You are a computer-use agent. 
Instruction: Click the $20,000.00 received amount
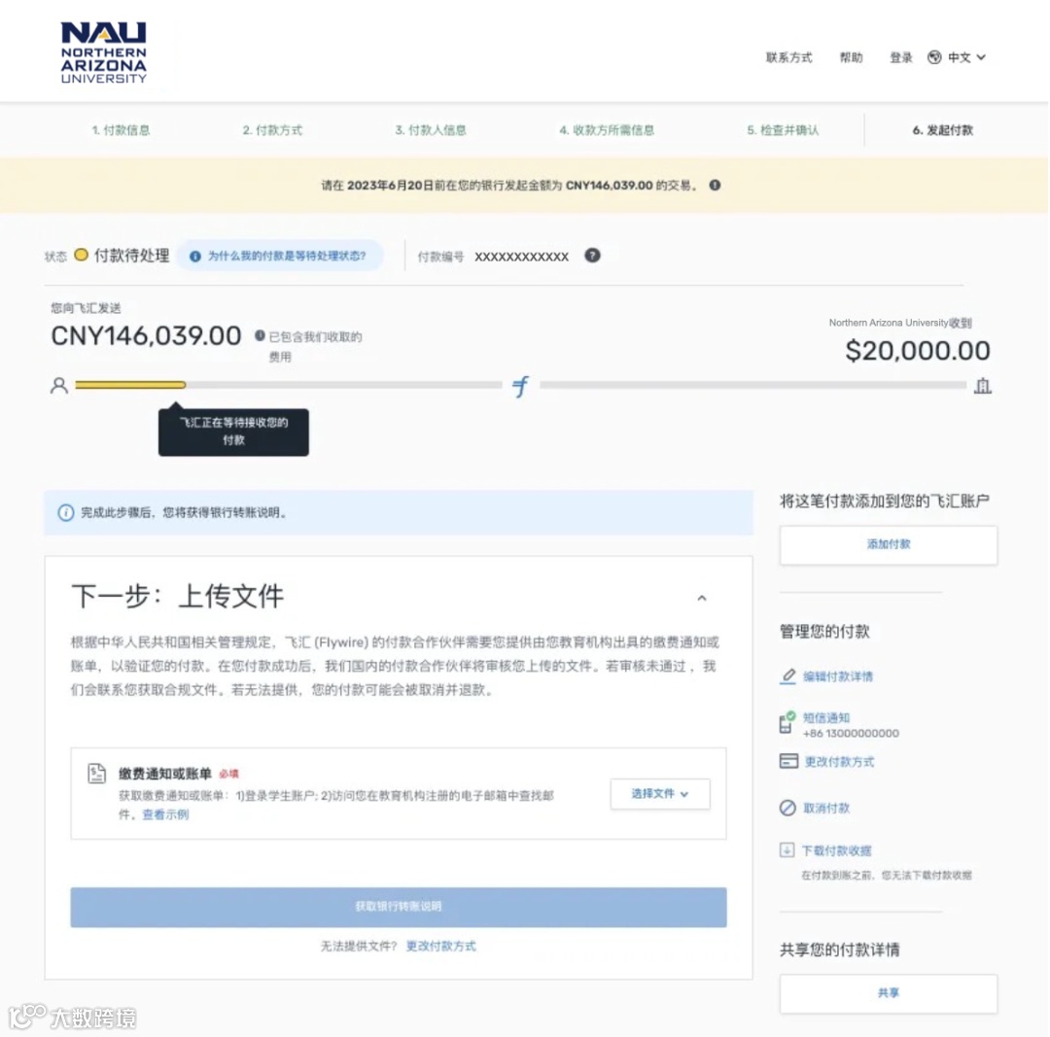[x=918, y=351]
